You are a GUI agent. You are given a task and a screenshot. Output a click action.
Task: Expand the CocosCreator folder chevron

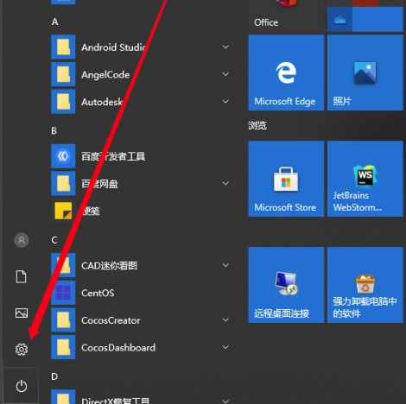coord(225,319)
